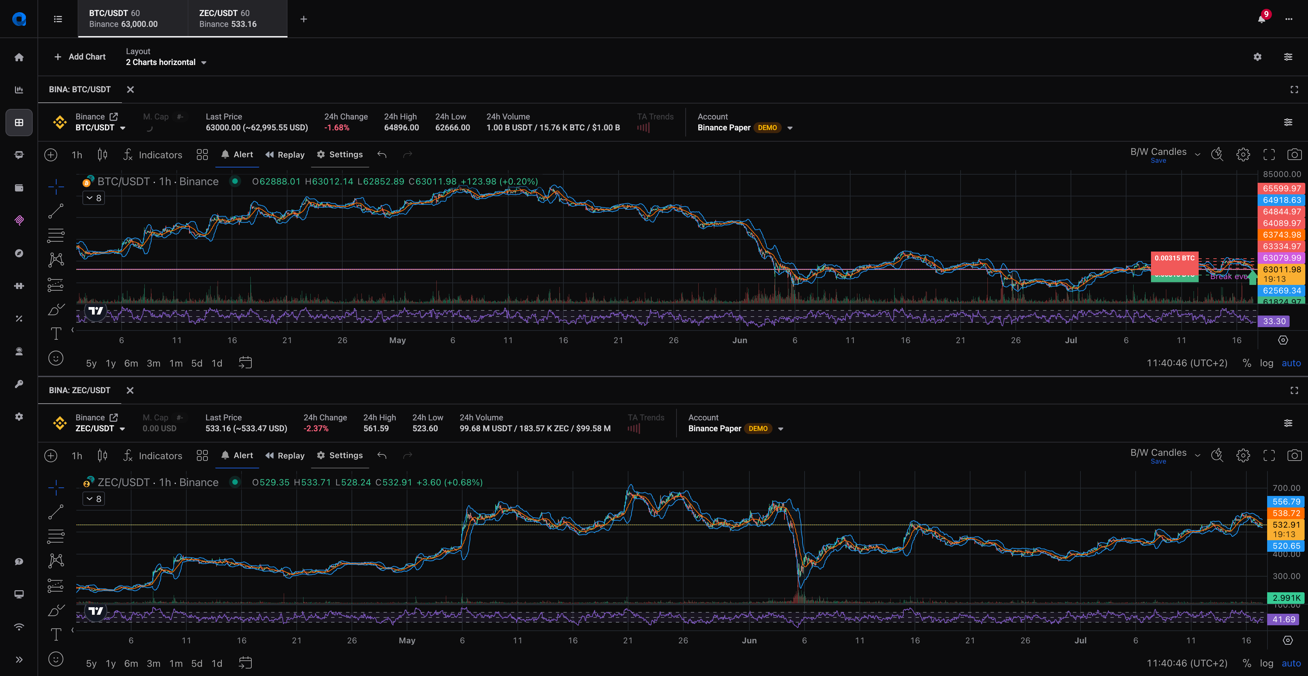Click the 64918.63 blue price label
Image resolution: width=1308 pixels, height=676 pixels.
[1282, 200]
